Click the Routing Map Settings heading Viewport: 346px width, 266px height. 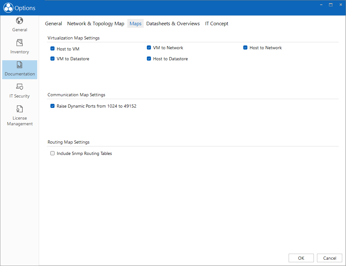pos(68,142)
